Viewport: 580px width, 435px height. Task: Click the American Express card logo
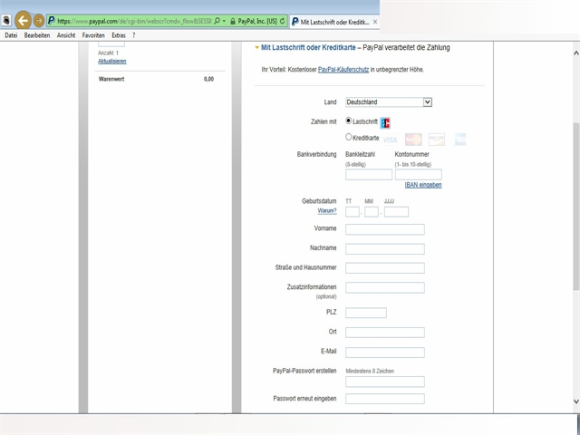coord(460,140)
